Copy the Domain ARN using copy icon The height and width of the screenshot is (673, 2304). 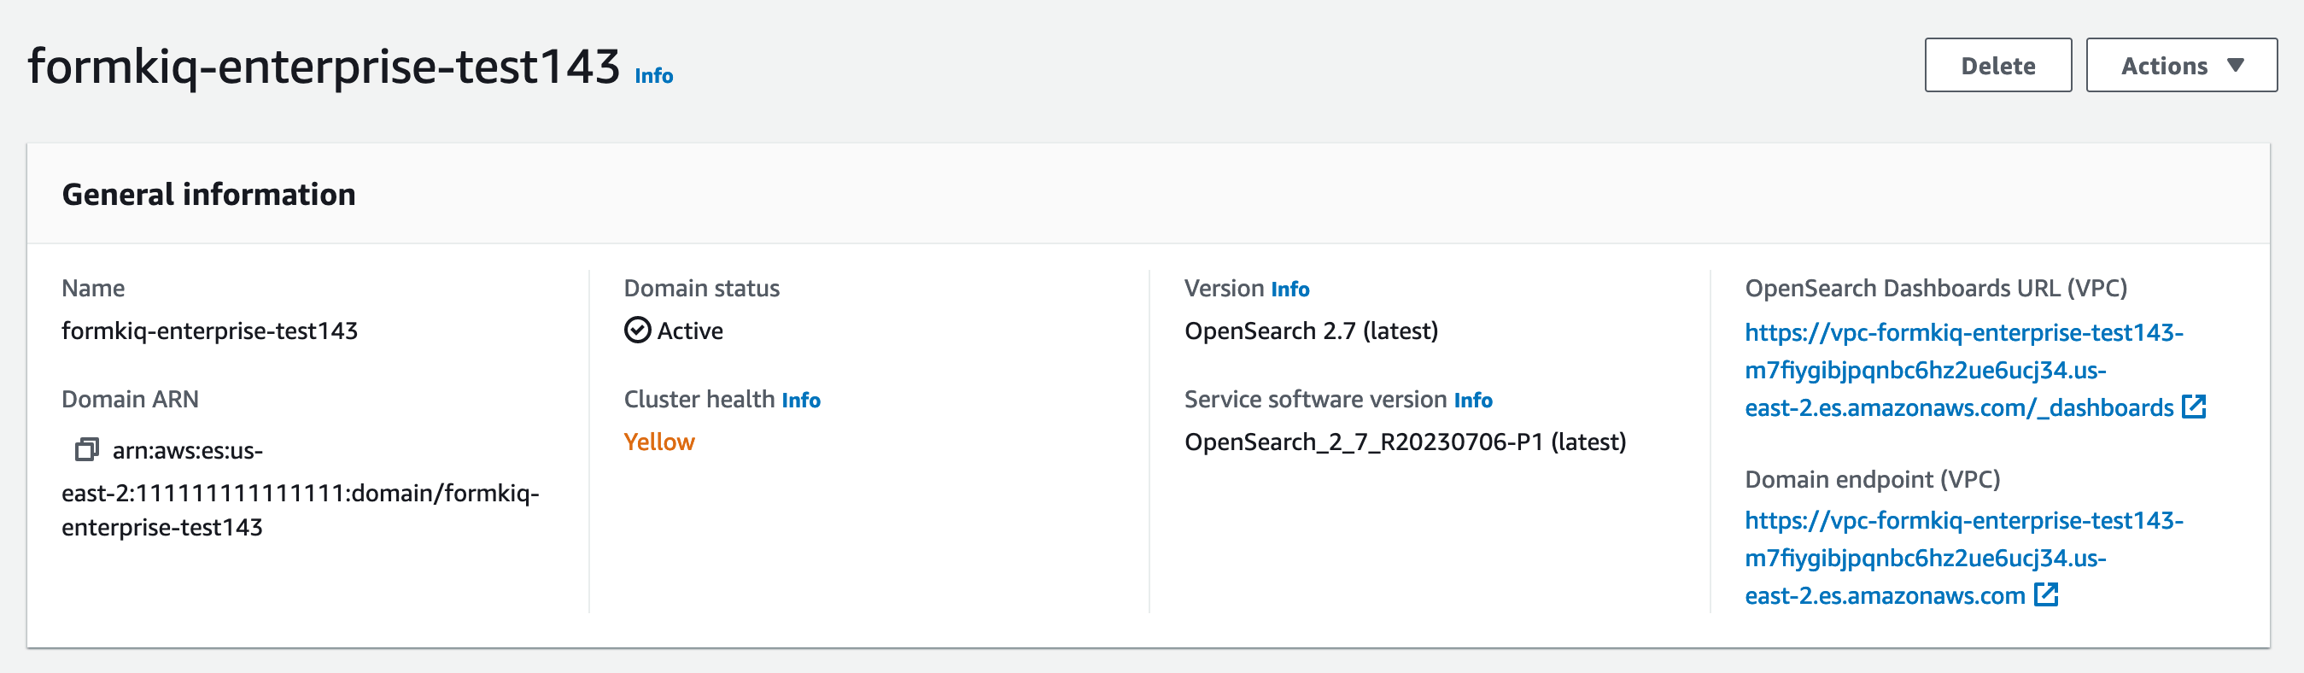tap(87, 449)
